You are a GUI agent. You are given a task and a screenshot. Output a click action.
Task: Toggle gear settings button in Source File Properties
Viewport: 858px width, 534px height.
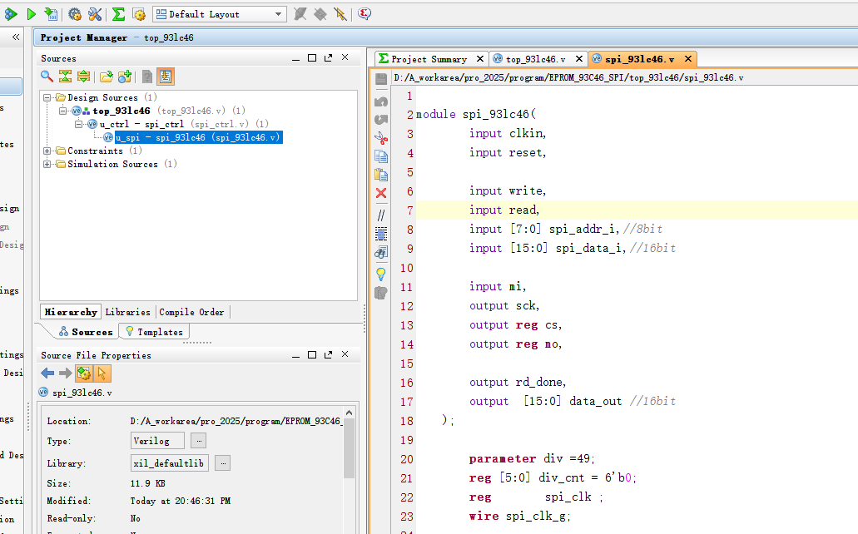[84, 373]
